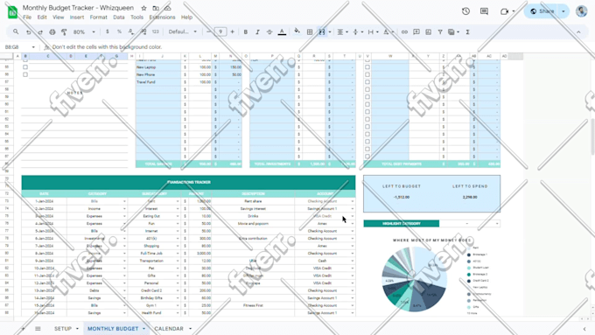Open the fill color picker

click(x=297, y=31)
